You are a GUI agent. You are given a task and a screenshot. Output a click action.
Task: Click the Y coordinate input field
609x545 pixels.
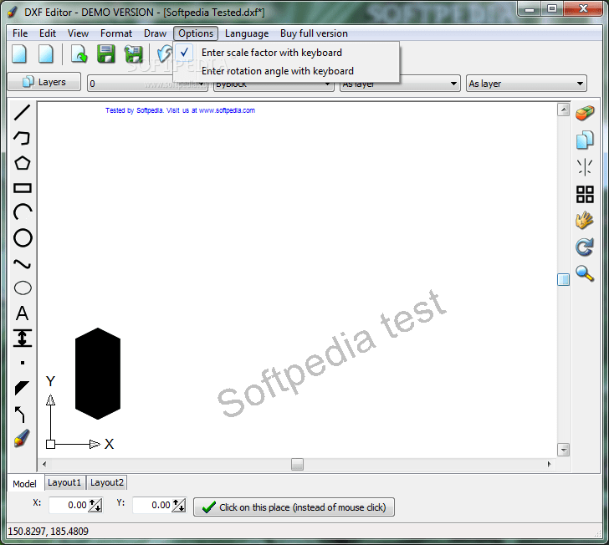pos(152,505)
